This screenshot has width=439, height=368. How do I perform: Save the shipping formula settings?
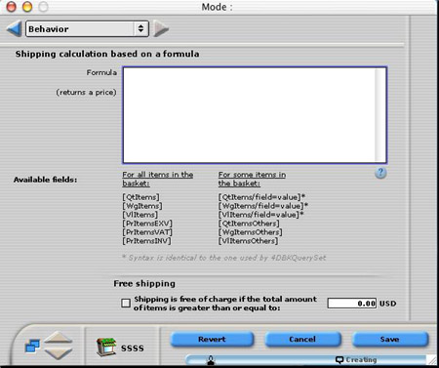pyautogui.click(x=390, y=340)
